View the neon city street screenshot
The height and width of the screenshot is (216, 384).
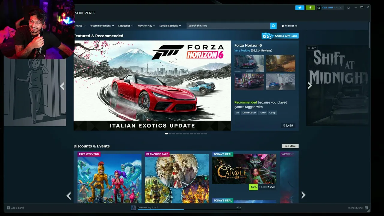point(249,82)
